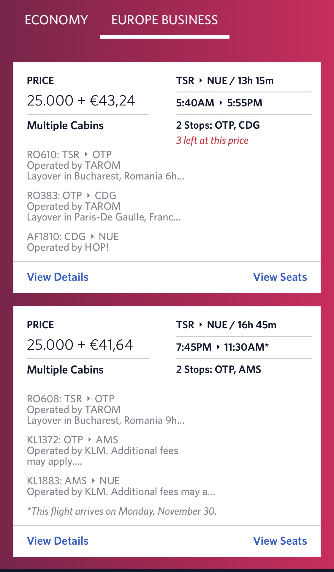The width and height of the screenshot is (334, 572).
Task: Tap the Monday, November 30 arrival note
Action: 122,511
